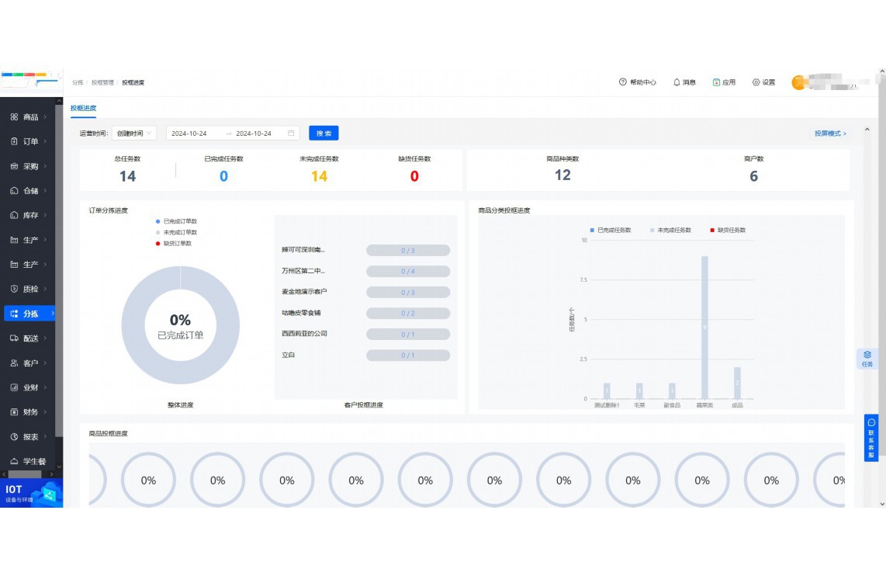Click the 0/4 progress bar for 万州区第二中
Screen dimensions: 886x576
coord(408,272)
